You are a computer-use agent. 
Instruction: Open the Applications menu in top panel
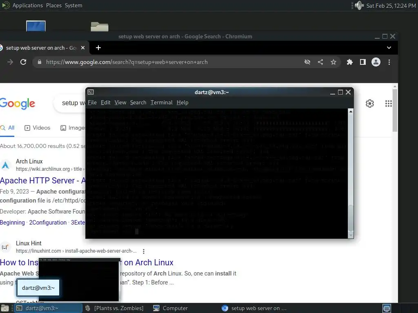[x=27, y=5]
